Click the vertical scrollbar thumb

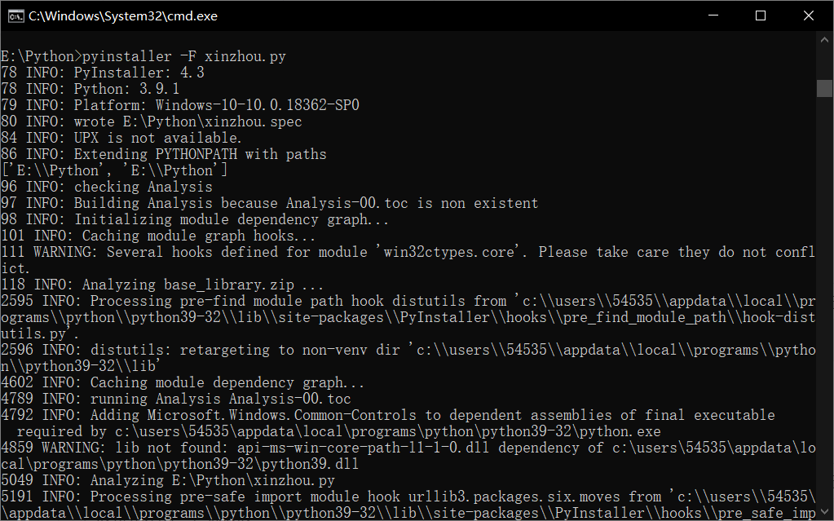[x=824, y=88]
